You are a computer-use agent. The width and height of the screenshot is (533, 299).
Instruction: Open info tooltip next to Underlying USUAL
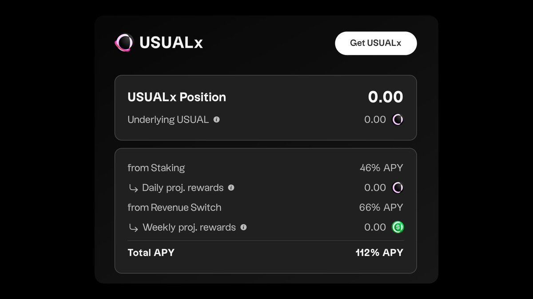click(217, 120)
